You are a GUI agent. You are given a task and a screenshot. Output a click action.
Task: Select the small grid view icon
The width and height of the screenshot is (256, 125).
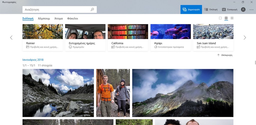coord(232,18)
